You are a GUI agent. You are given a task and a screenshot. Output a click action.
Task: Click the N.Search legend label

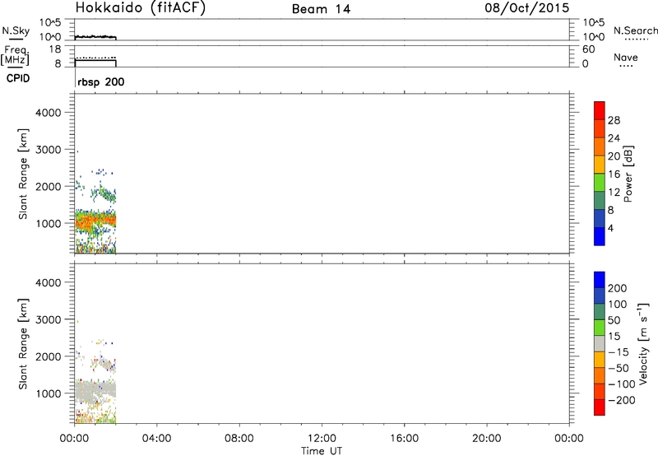(636, 30)
